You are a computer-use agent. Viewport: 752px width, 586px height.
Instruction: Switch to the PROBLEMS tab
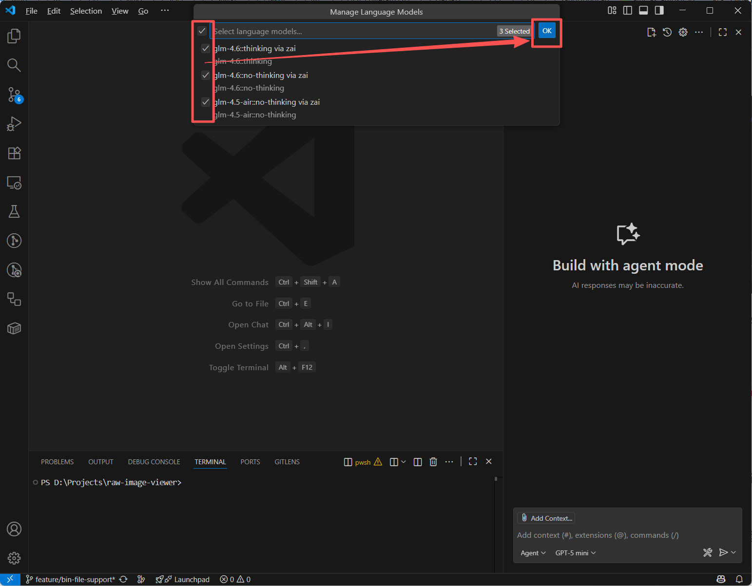pos(58,462)
